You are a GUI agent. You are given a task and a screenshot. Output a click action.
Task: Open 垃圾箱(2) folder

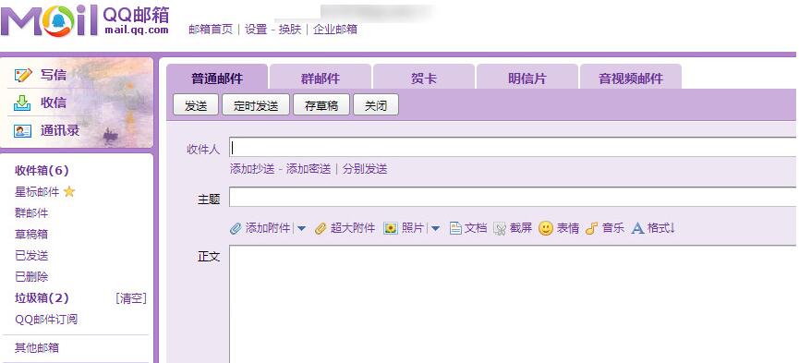(42, 297)
